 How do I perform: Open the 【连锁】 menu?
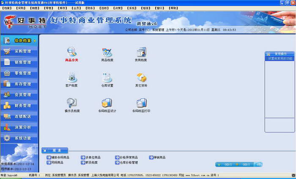pos(104,8)
